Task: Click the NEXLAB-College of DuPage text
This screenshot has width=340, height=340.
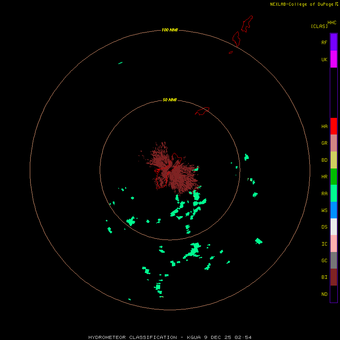Action: click(x=301, y=4)
